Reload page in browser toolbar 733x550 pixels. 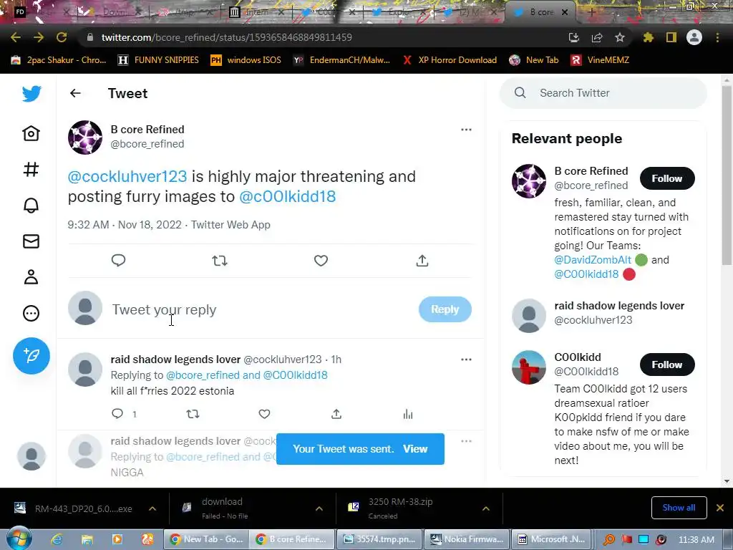[62, 37]
